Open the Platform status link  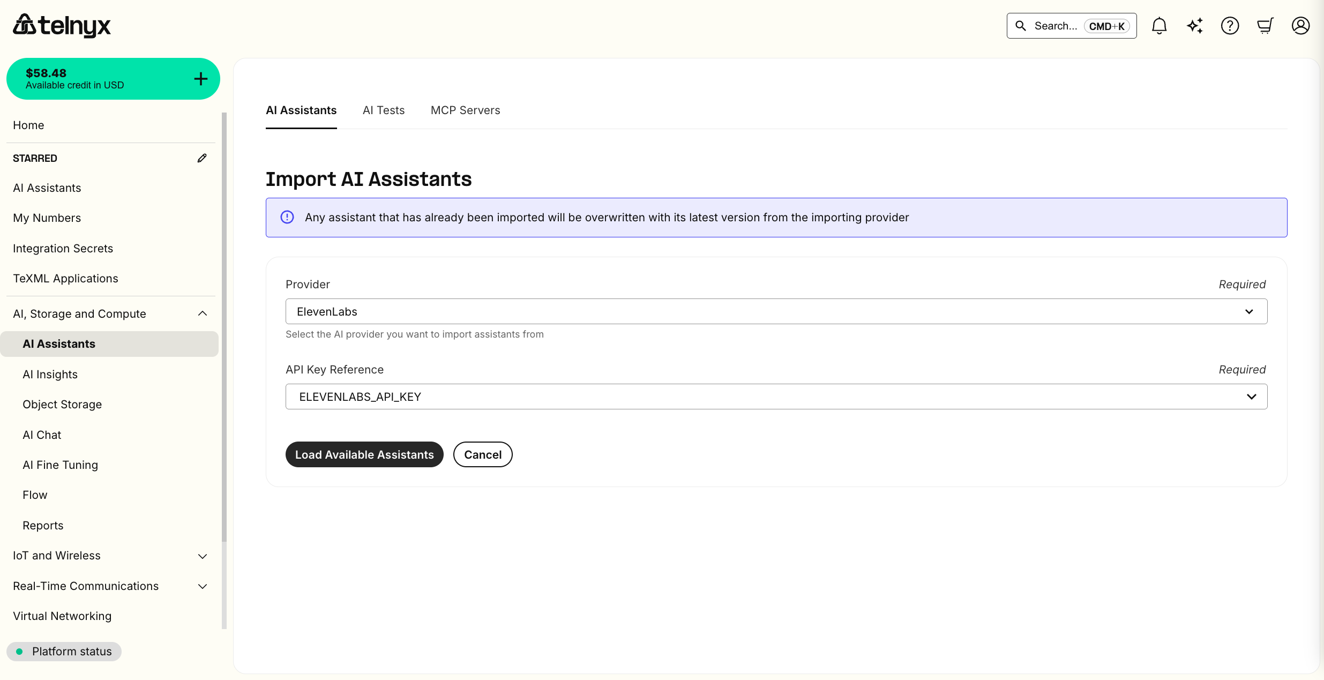(64, 651)
